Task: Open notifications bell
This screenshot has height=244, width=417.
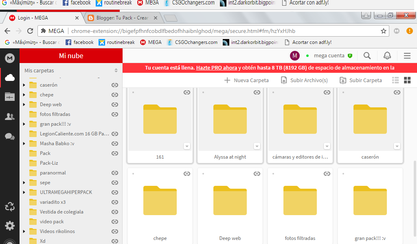Action: (x=387, y=55)
